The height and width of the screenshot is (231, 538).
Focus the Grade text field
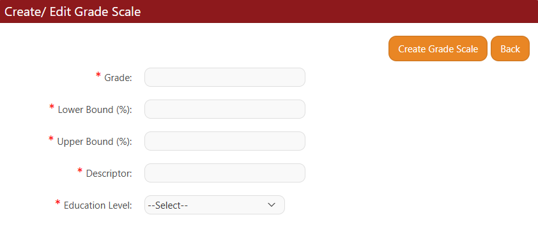[x=225, y=77]
